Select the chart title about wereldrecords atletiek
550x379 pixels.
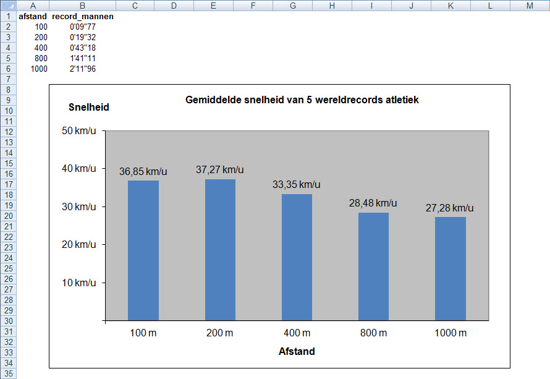(302, 100)
